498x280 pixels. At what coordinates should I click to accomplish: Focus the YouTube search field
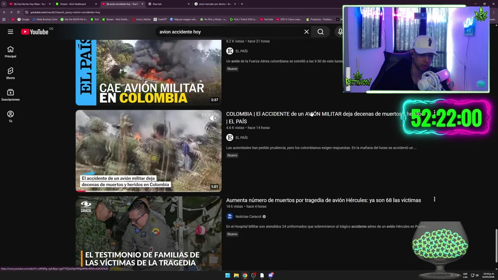pyautogui.click(x=230, y=32)
